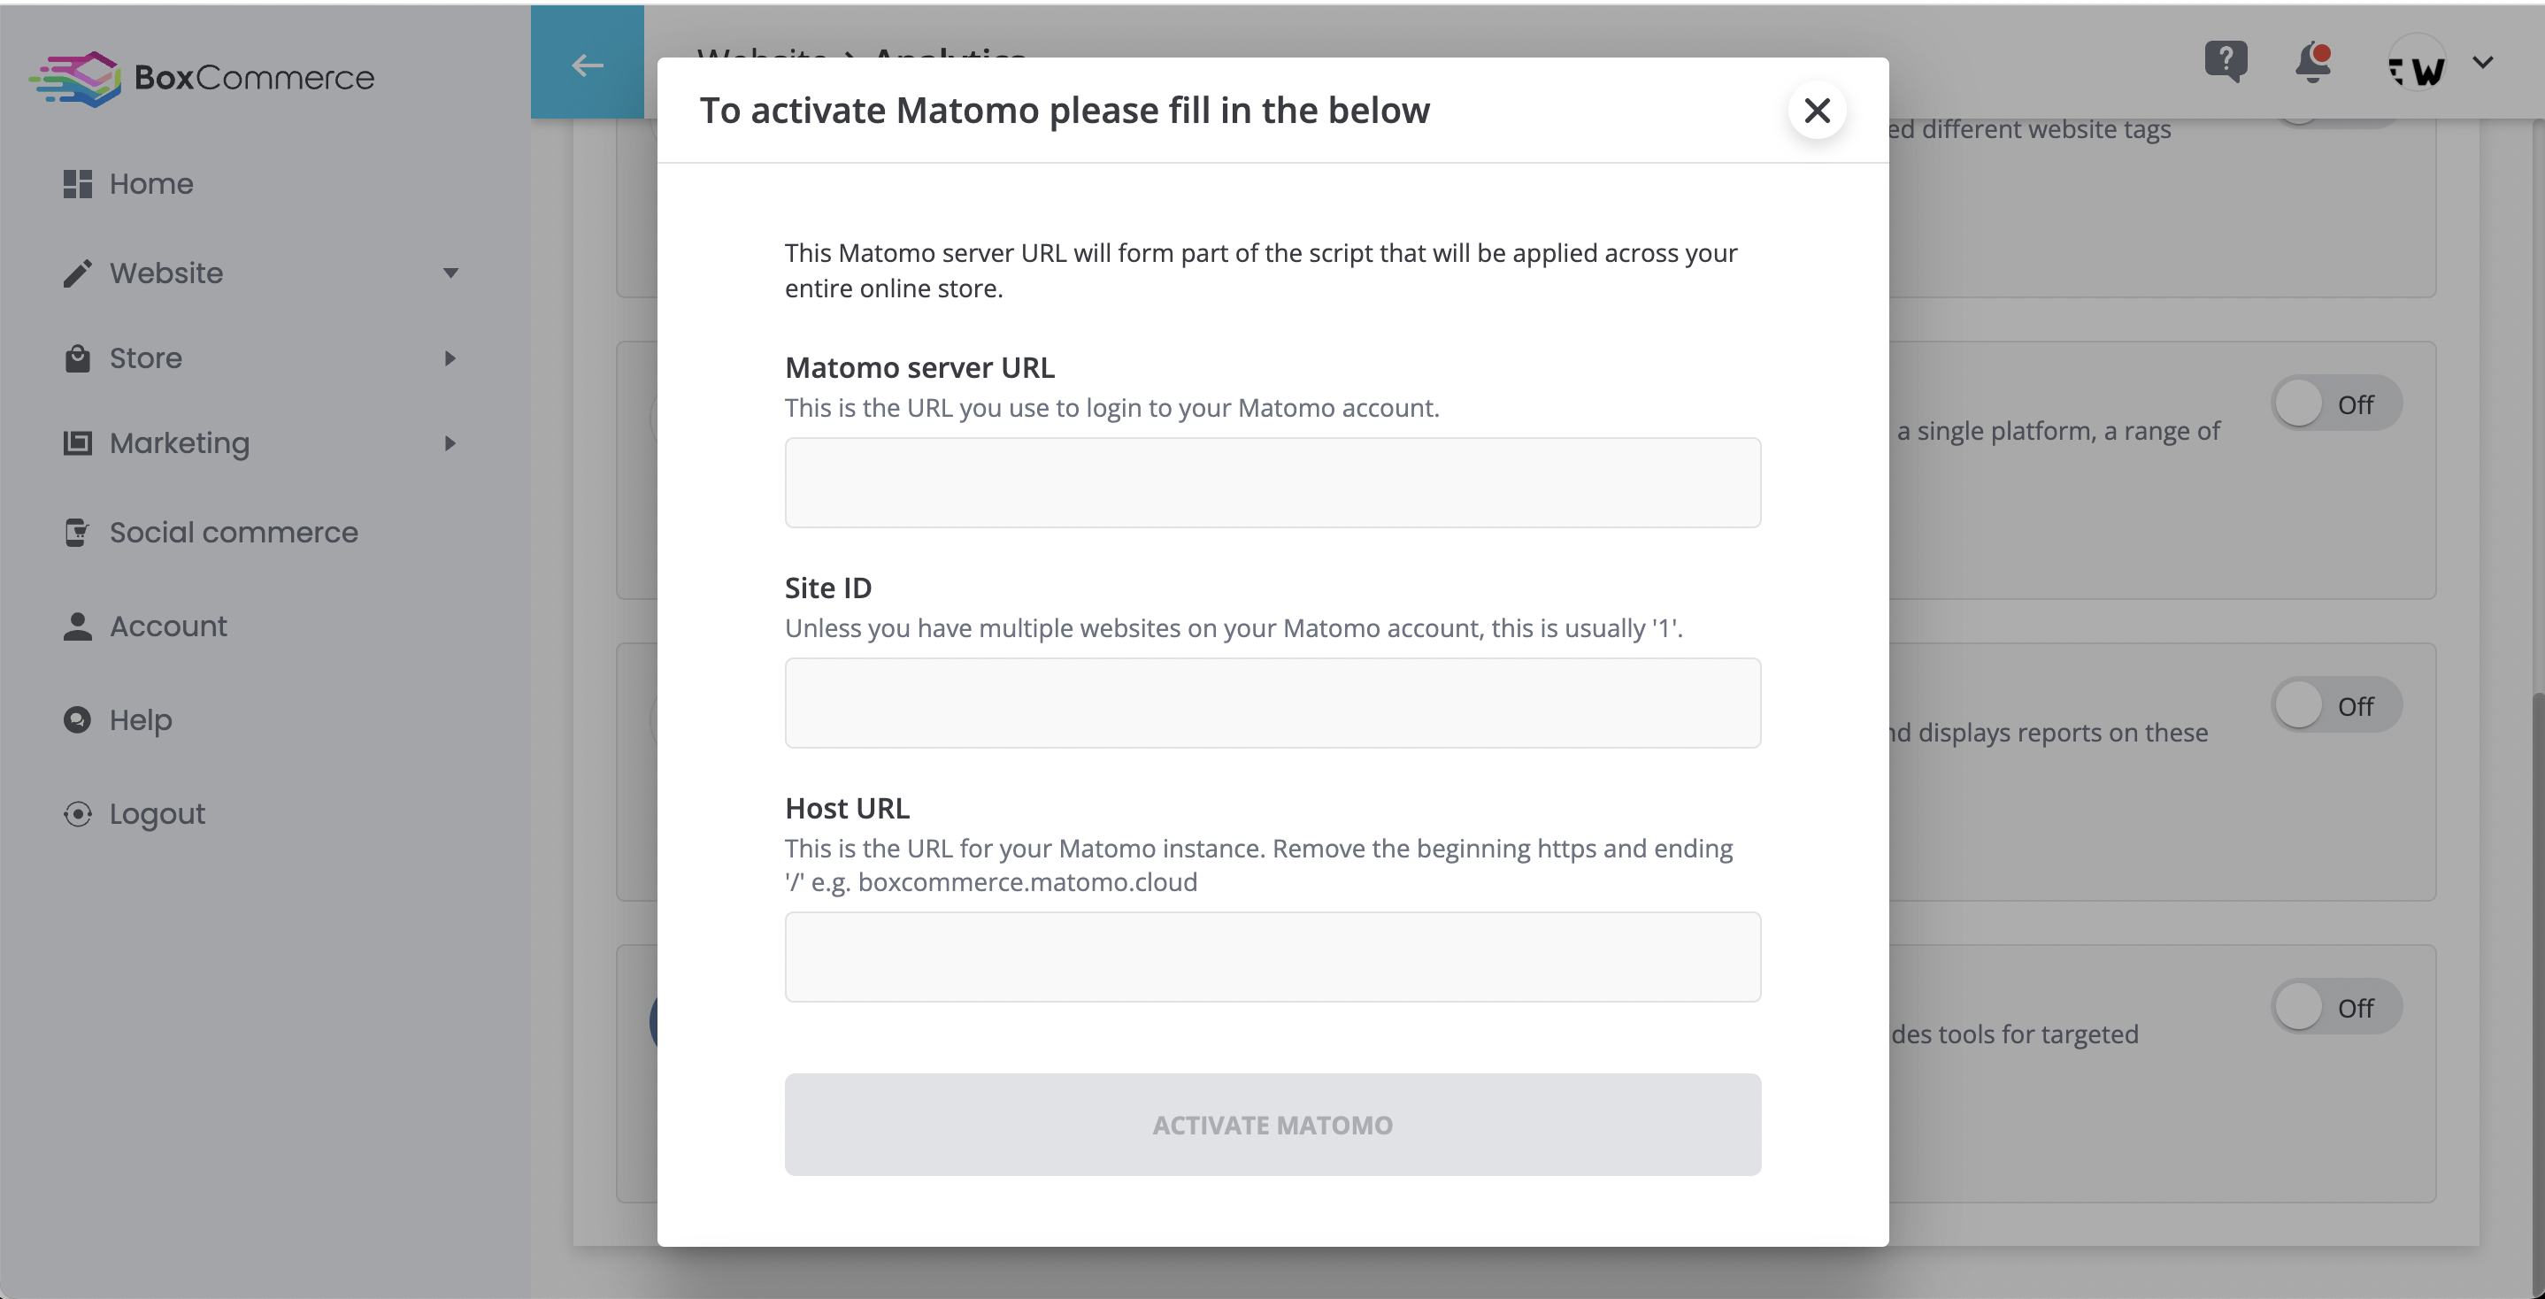
Task: Click the Account person icon
Action: pyautogui.click(x=77, y=626)
